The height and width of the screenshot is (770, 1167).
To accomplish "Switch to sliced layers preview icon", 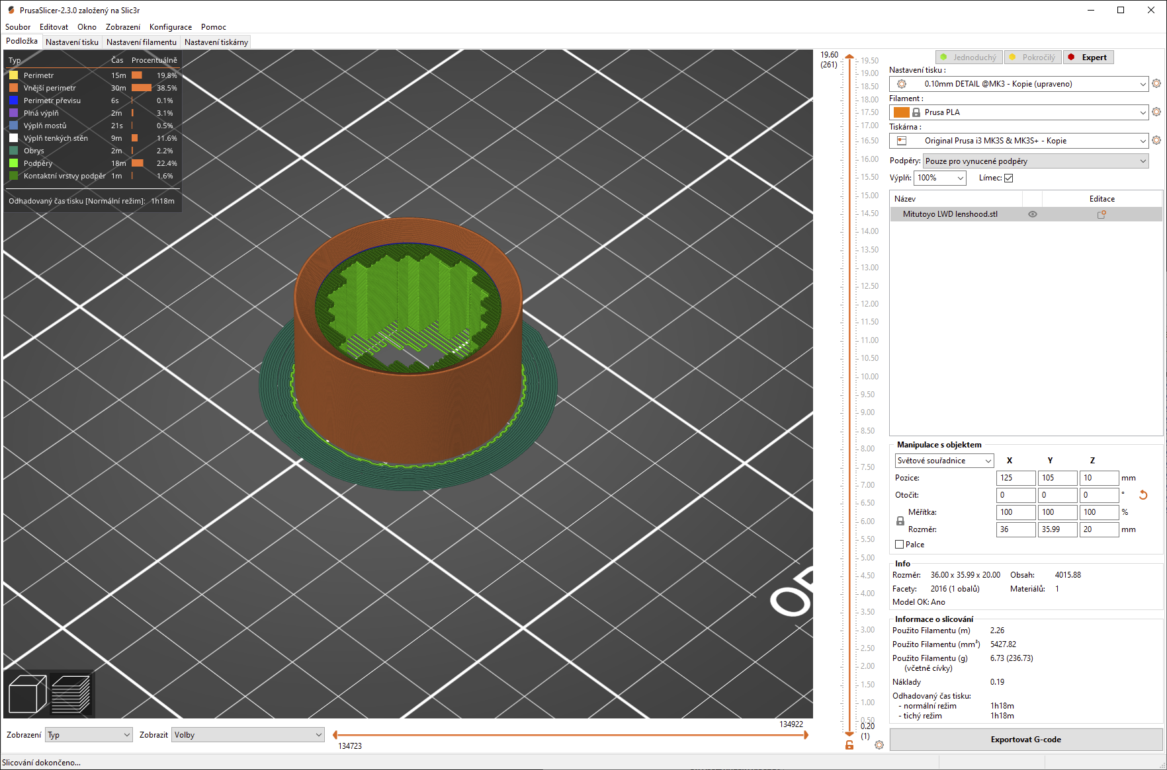I will click(71, 694).
